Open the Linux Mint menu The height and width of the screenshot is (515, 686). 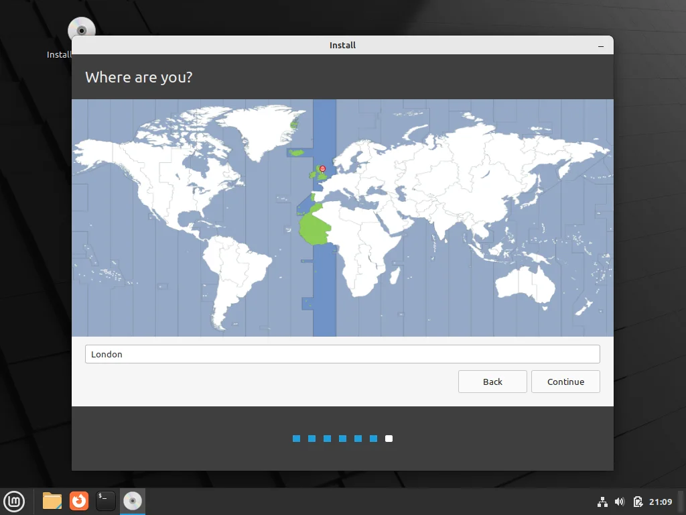click(x=14, y=501)
